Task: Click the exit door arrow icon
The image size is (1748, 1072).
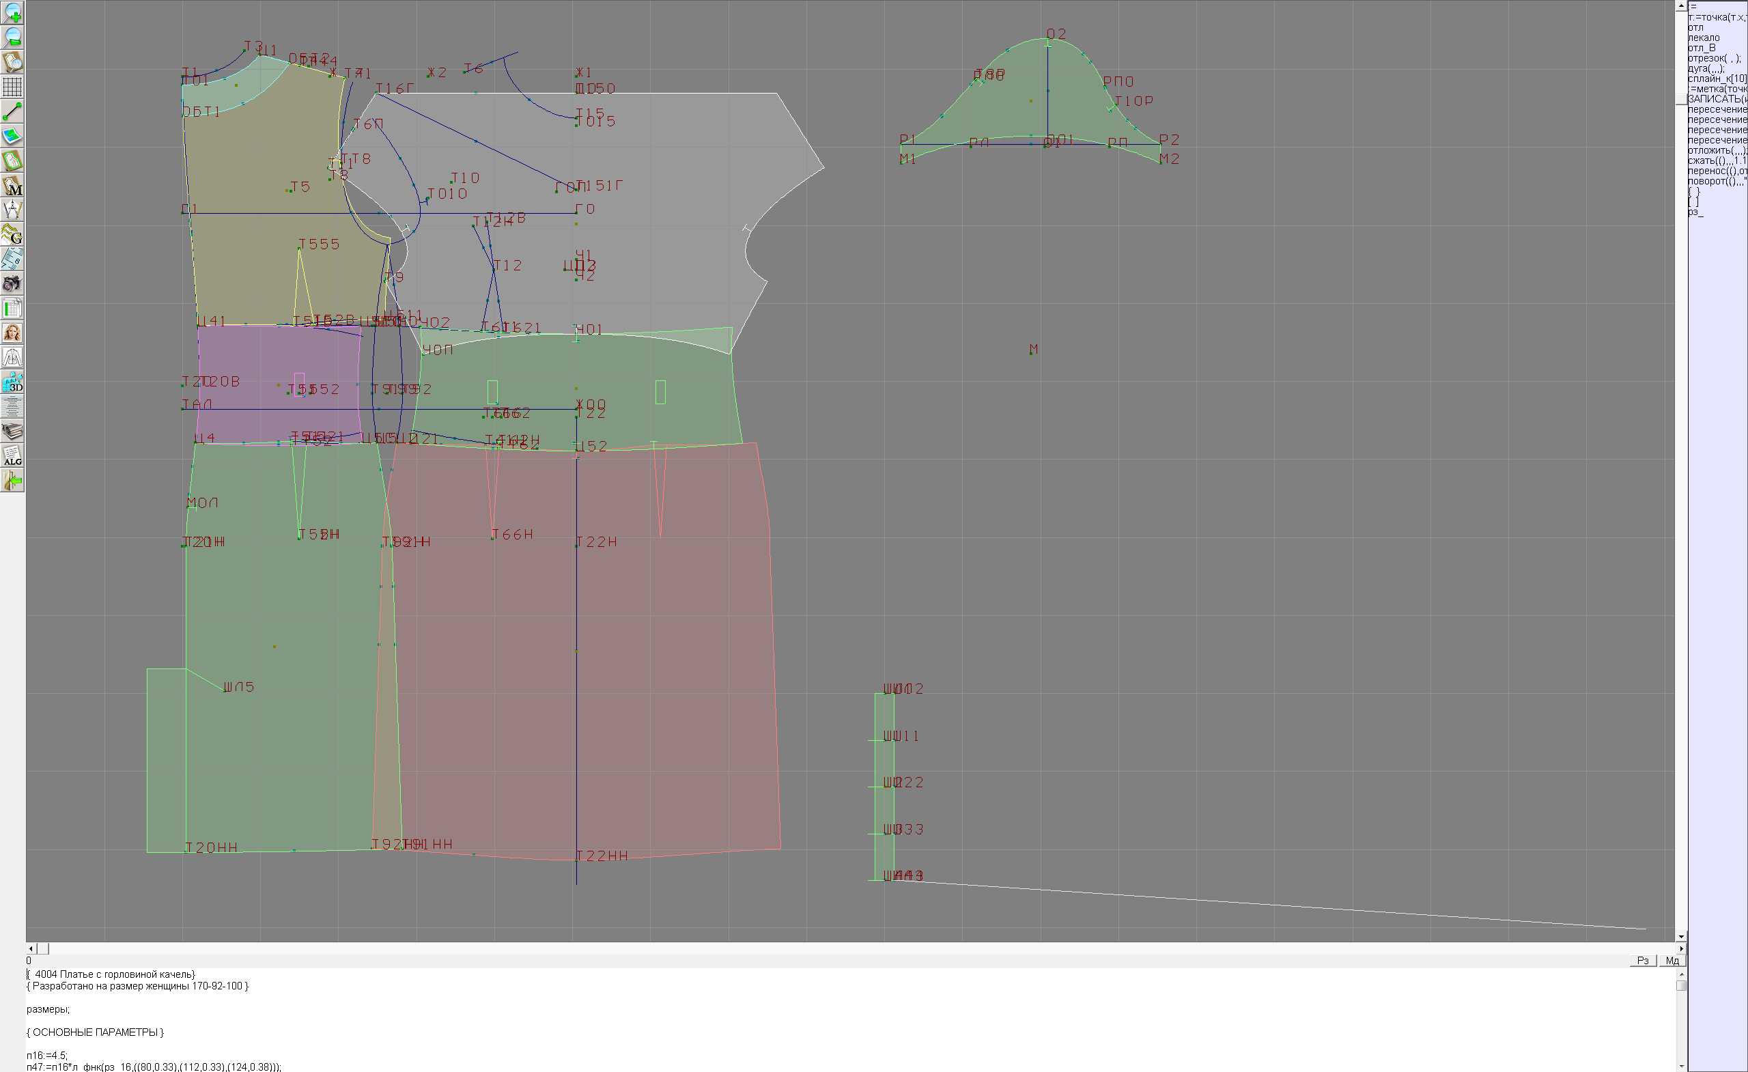Action: tap(12, 481)
